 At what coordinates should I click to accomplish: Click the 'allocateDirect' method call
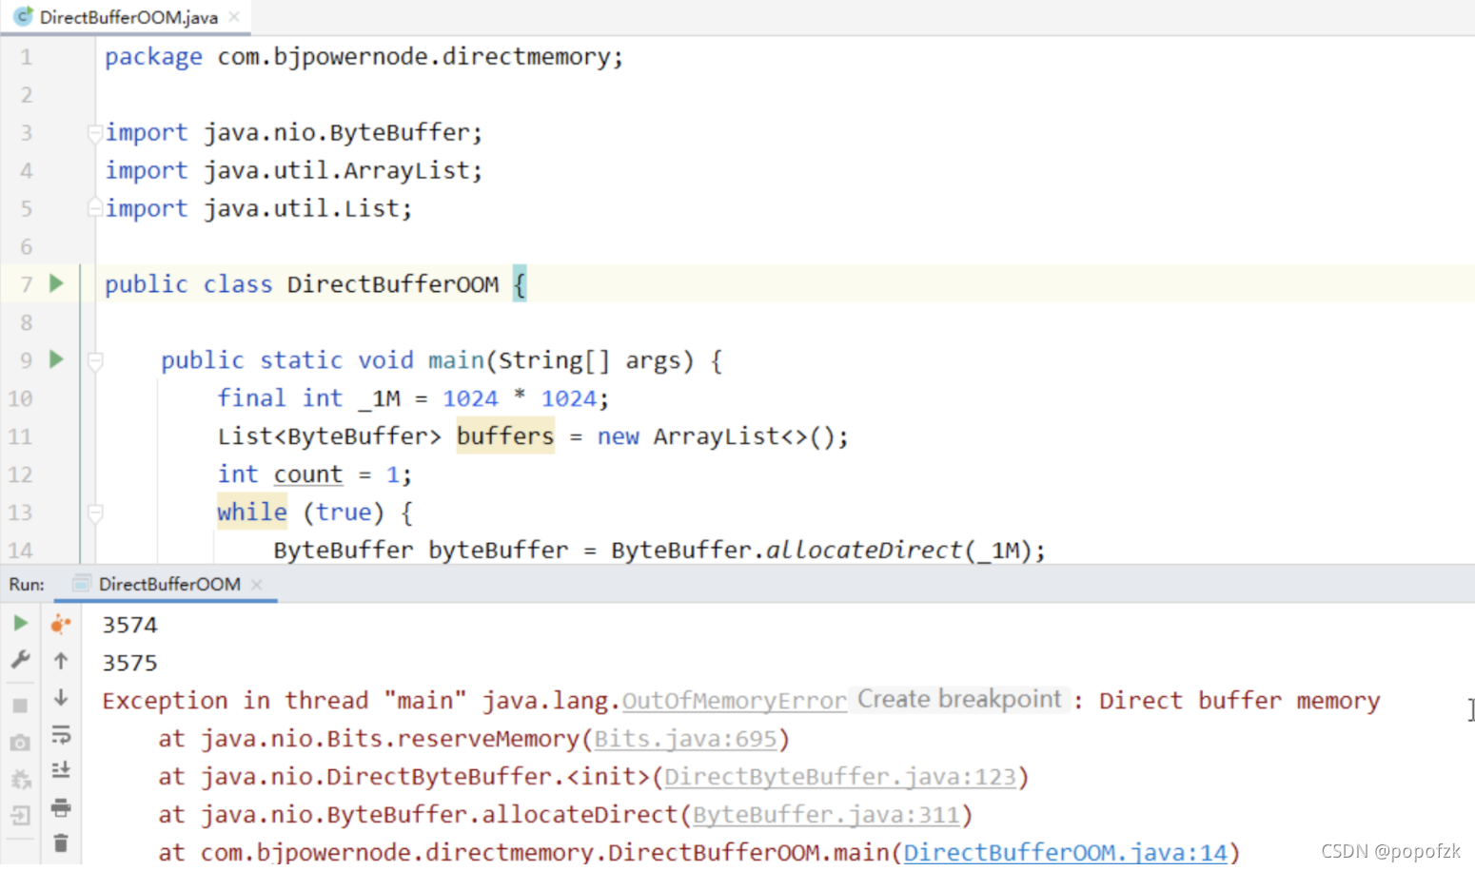click(865, 550)
